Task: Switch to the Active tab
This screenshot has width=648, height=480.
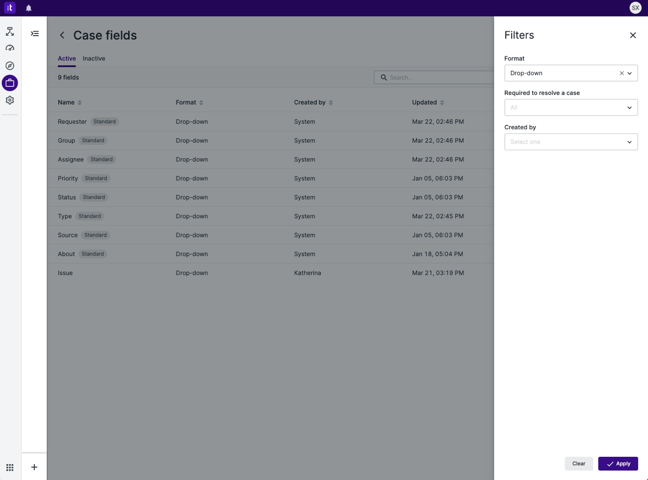Action: (67, 58)
